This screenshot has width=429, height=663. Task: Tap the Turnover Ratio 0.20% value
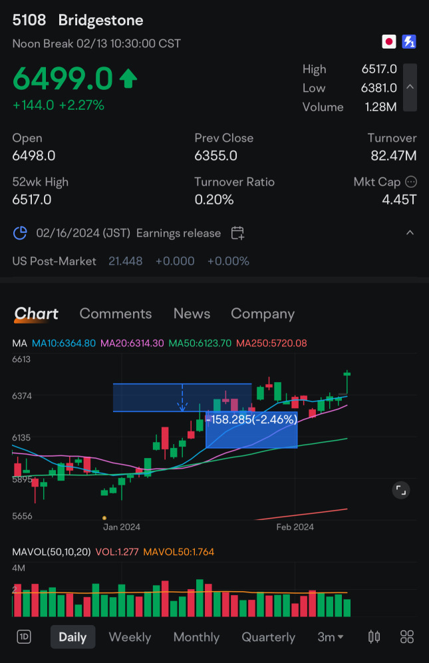pyautogui.click(x=214, y=199)
